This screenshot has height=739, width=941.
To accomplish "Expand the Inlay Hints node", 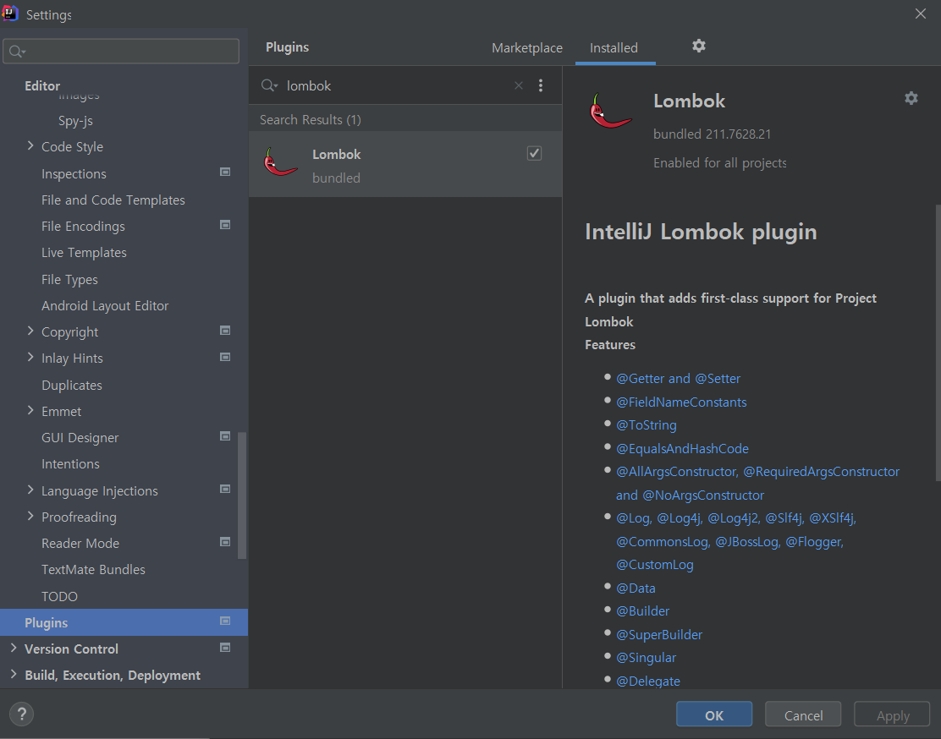I will pos(30,357).
